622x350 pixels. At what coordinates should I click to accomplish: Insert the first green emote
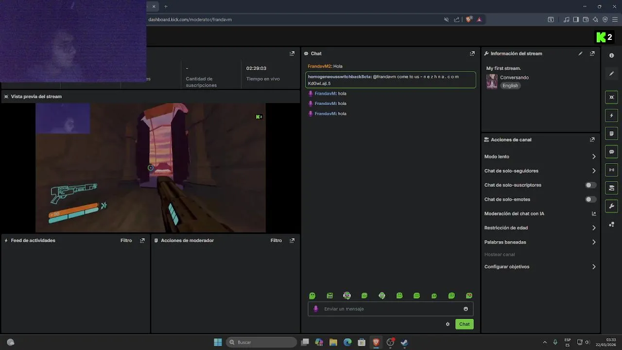[312, 296]
